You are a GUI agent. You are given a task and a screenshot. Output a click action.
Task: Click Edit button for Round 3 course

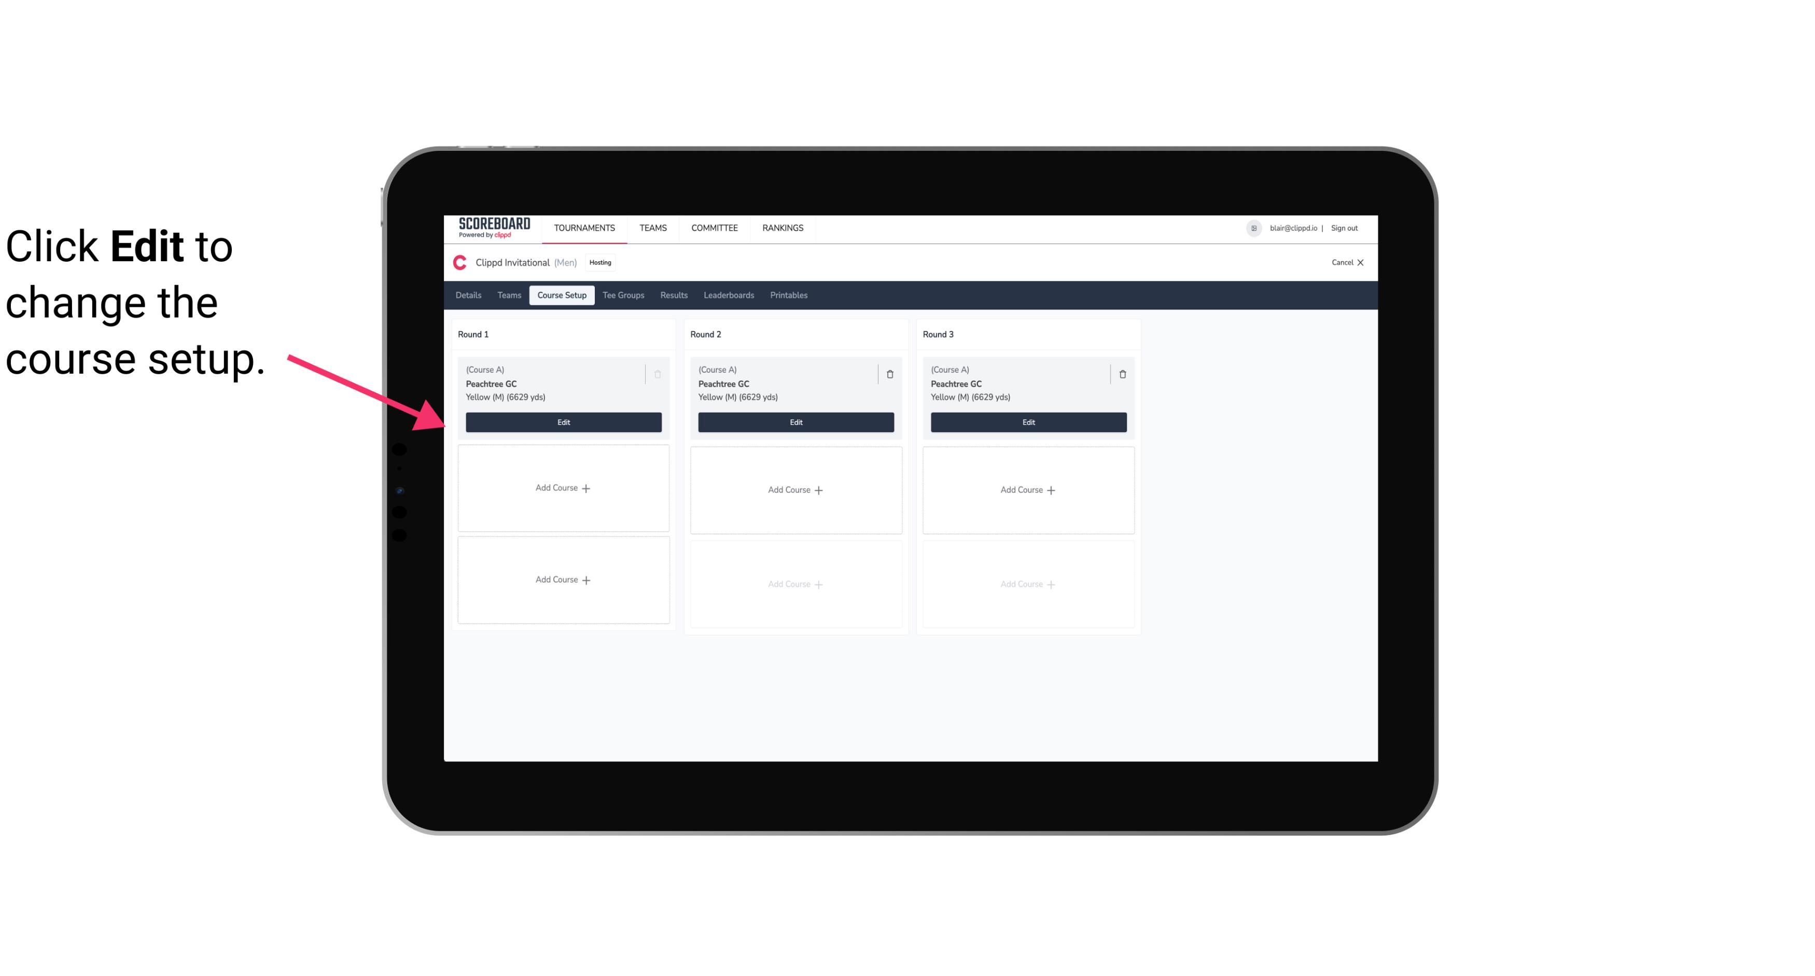pyautogui.click(x=1028, y=422)
